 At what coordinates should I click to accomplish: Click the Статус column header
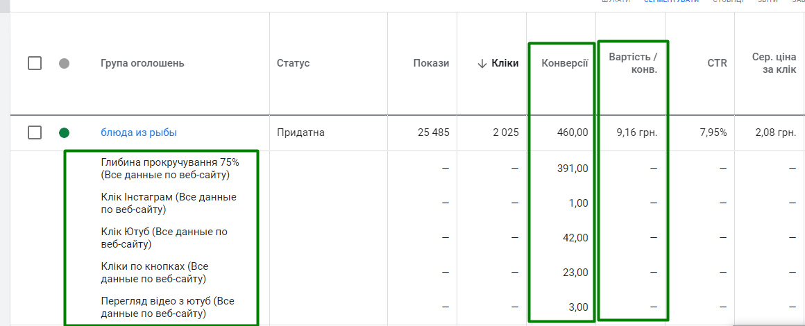(293, 63)
